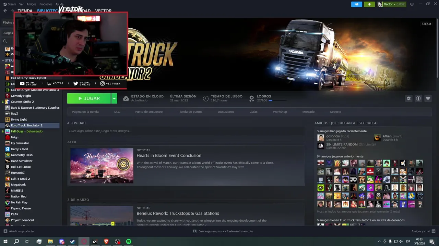
Task: Open the announcements megaphone button
Action: point(357,4)
